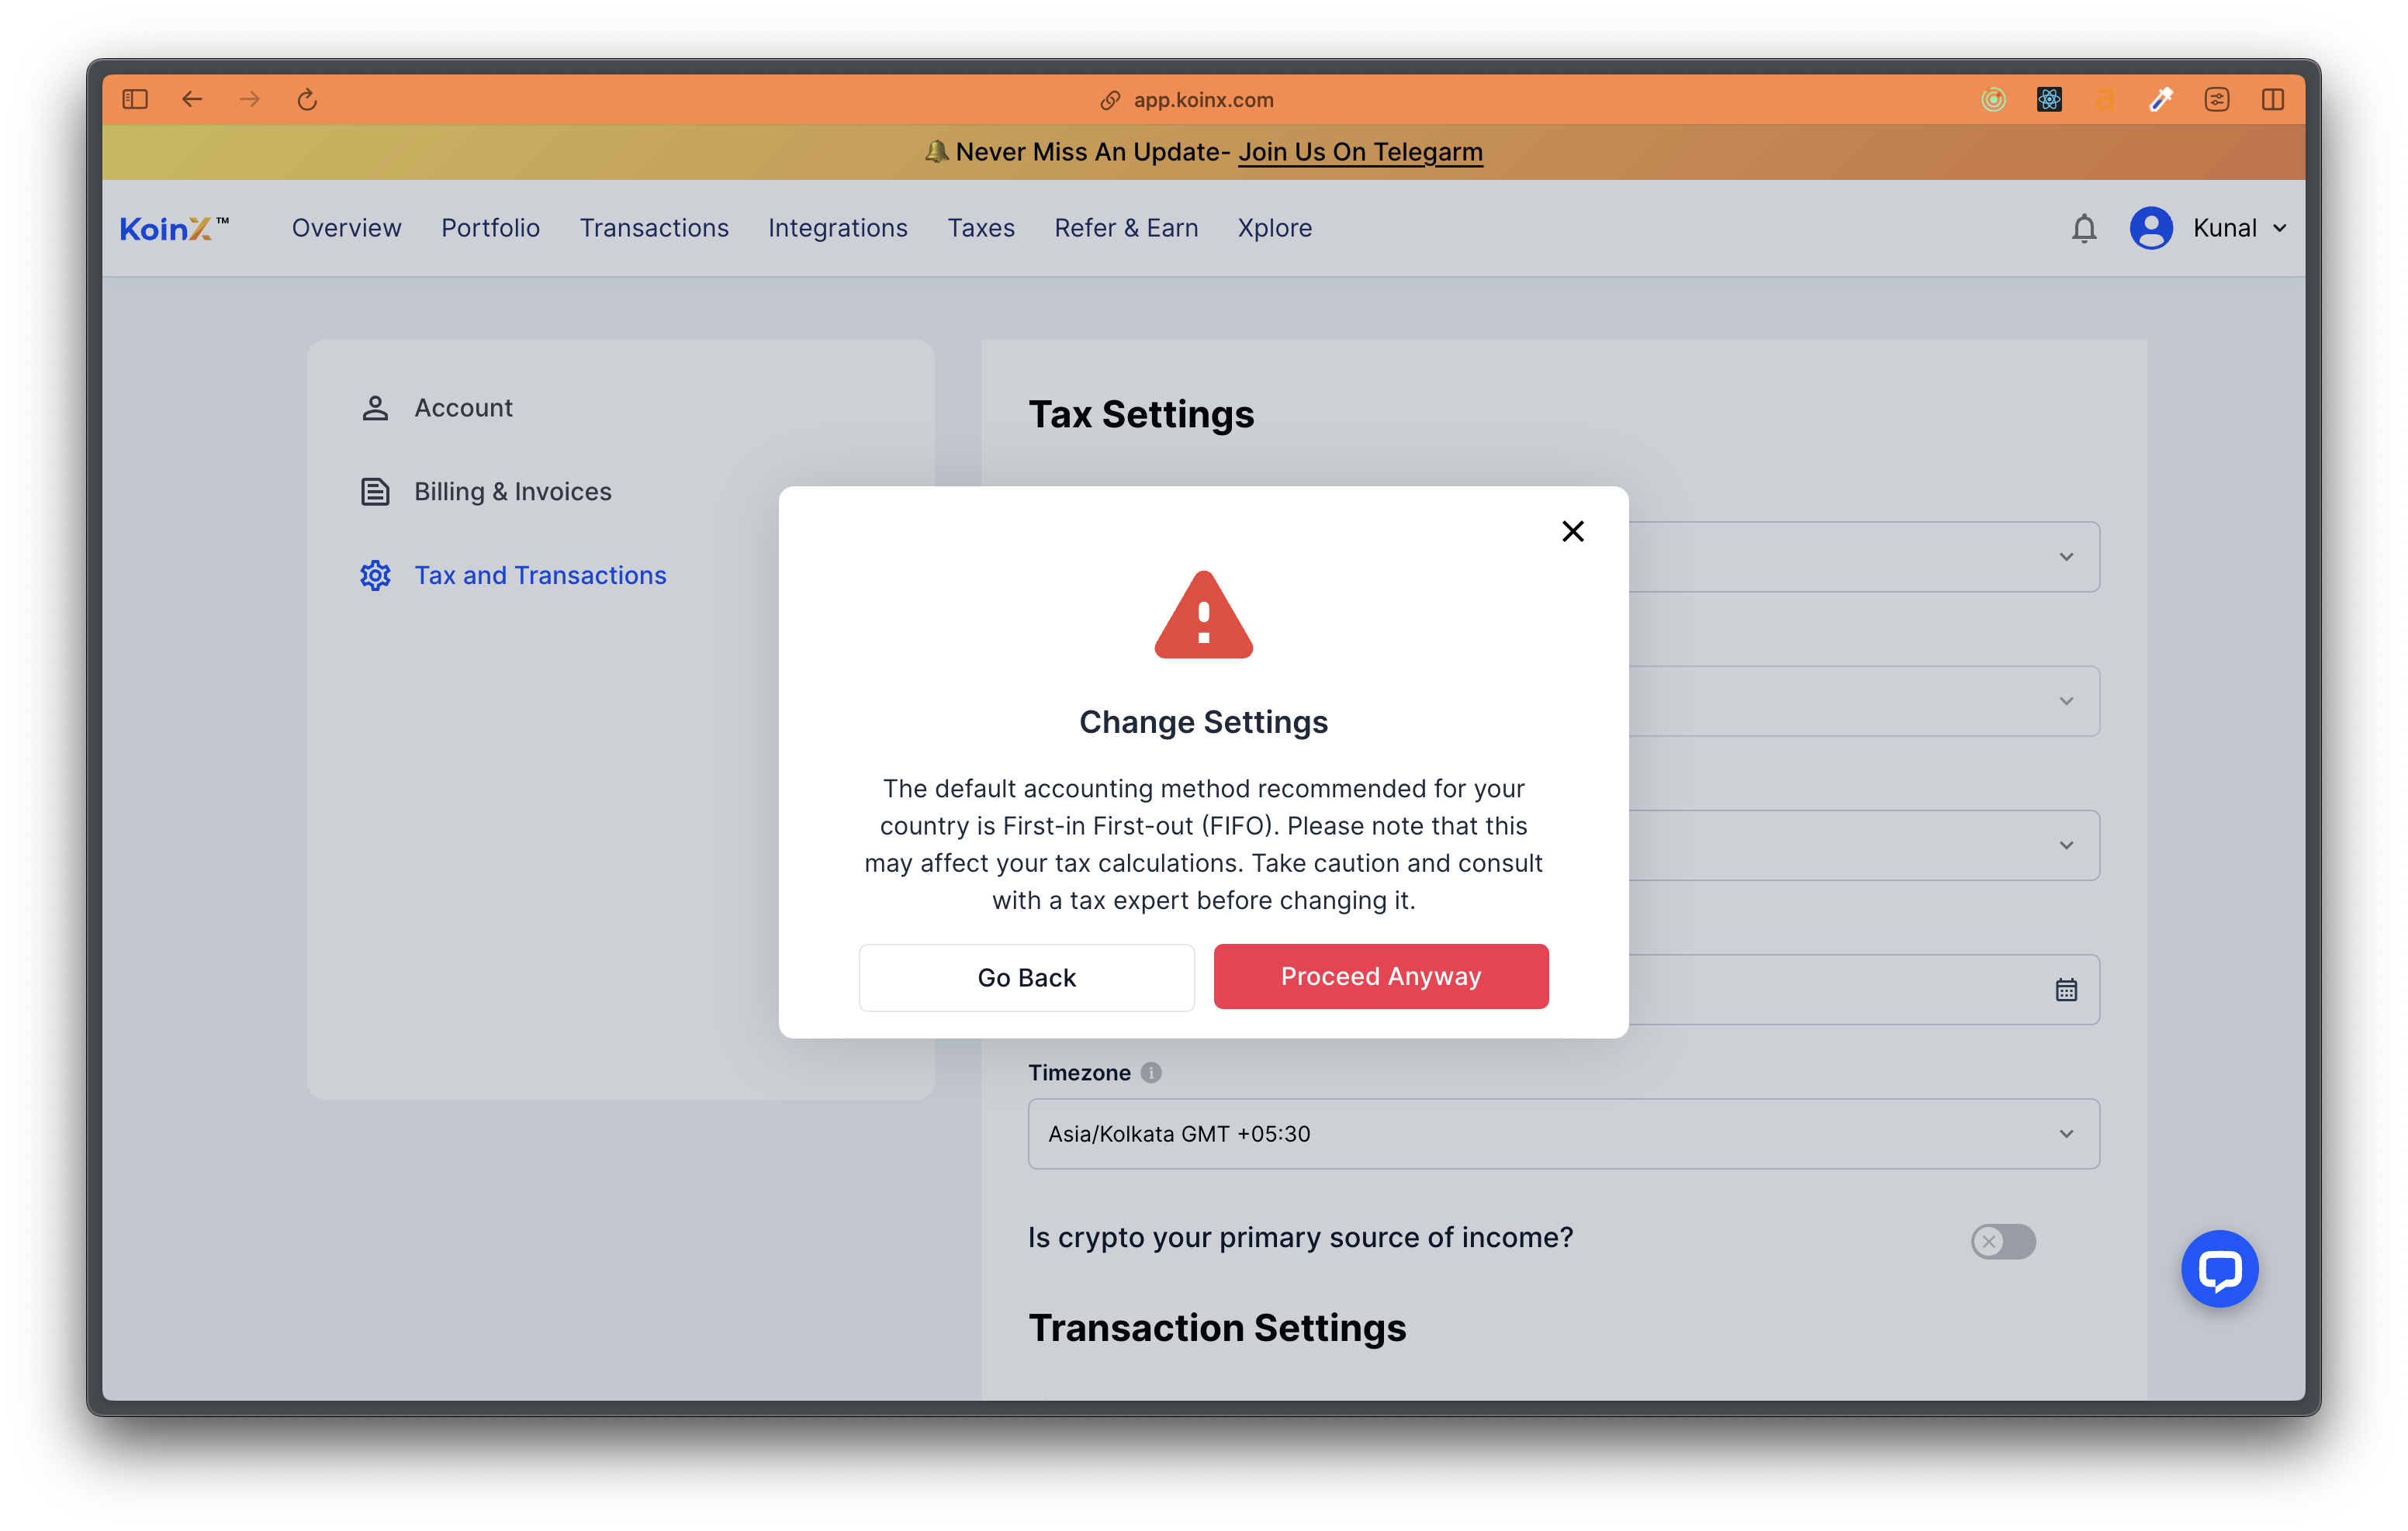The height and width of the screenshot is (1531, 2408).
Task: Click the warning triangle alert icon
Action: (x=1204, y=617)
